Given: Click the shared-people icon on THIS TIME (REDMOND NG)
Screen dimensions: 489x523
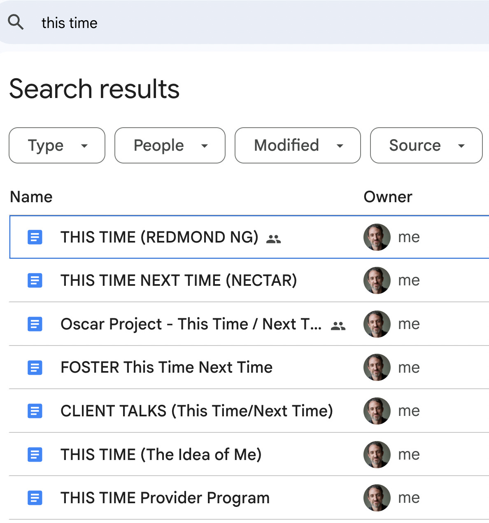Looking at the screenshot, I should [x=273, y=239].
